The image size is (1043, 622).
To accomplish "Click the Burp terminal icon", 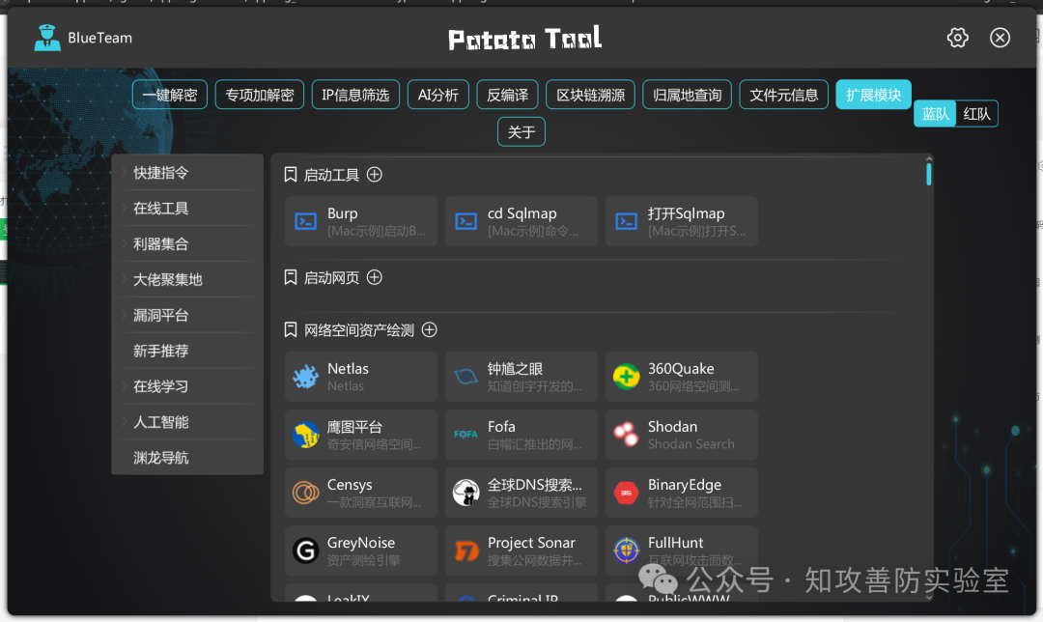I will (x=306, y=221).
